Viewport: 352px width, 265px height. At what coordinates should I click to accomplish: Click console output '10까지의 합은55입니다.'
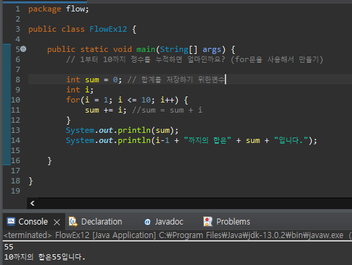(x=44, y=257)
